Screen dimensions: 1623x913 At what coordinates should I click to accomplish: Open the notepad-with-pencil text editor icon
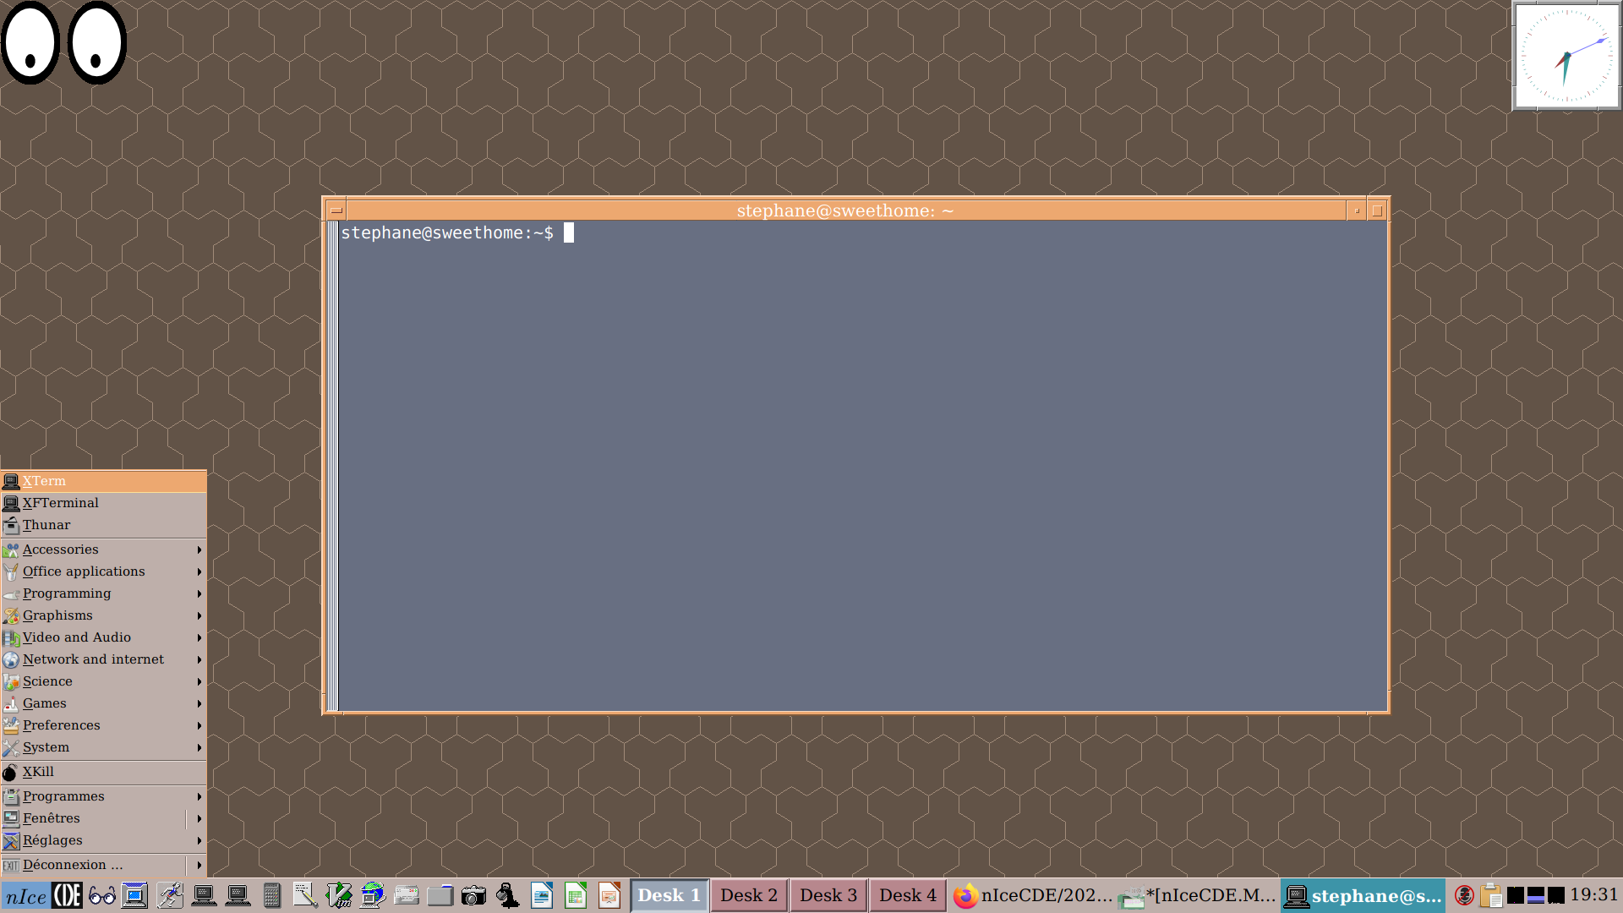pyautogui.click(x=305, y=895)
